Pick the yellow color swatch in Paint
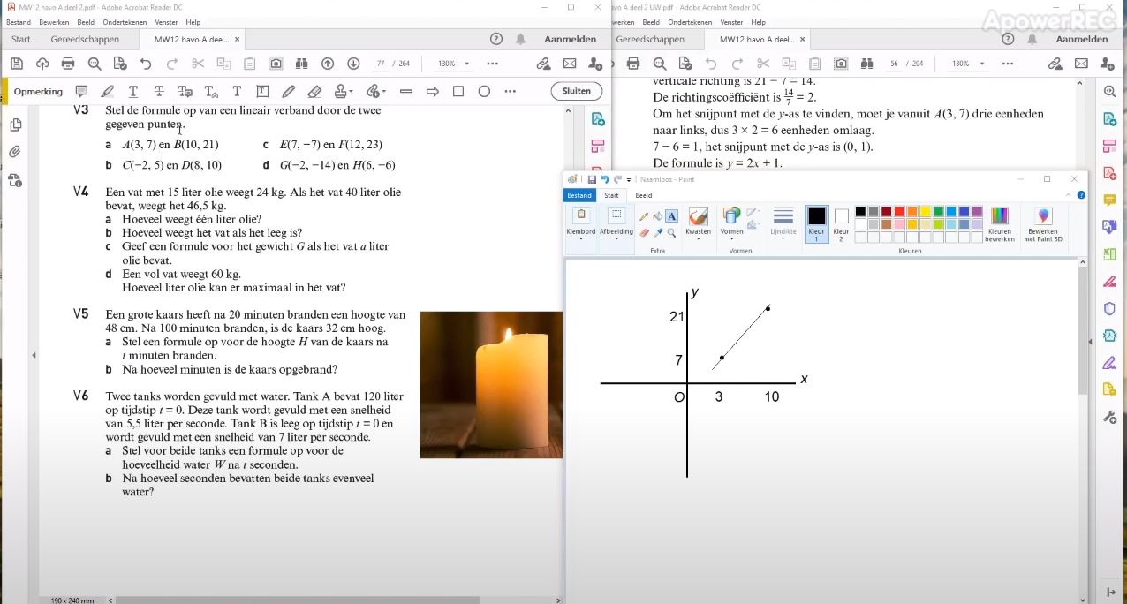Image resolution: width=1127 pixels, height=604 pixels. pos(925,212)
